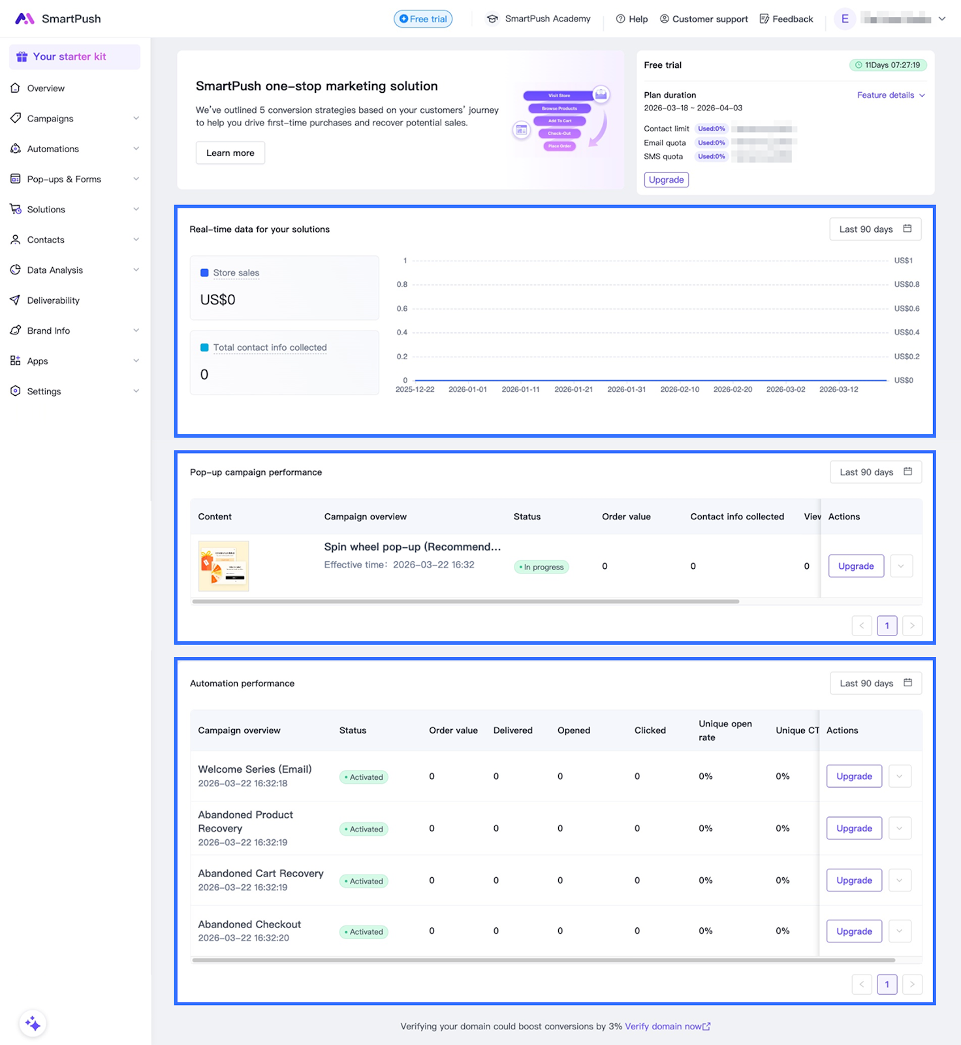This screenshot has height=1045, width=961.
Task: Open the Feedback edit icon
Action: point(764,19)
